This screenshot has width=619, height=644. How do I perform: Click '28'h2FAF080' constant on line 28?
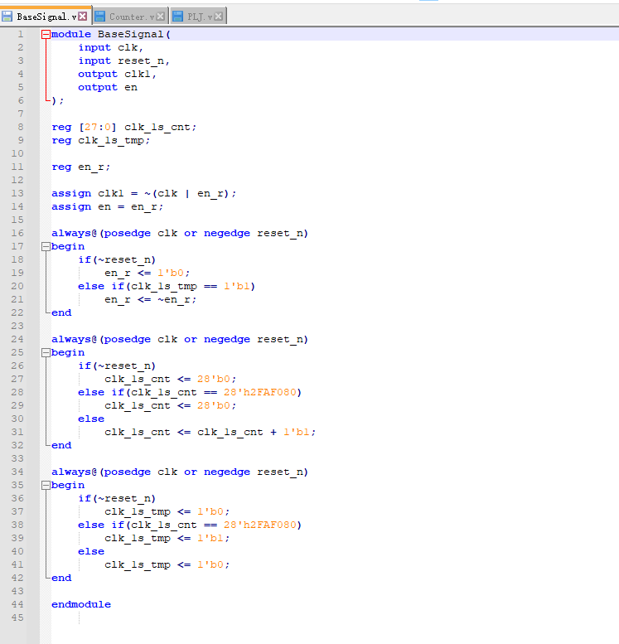coord(259,392)
